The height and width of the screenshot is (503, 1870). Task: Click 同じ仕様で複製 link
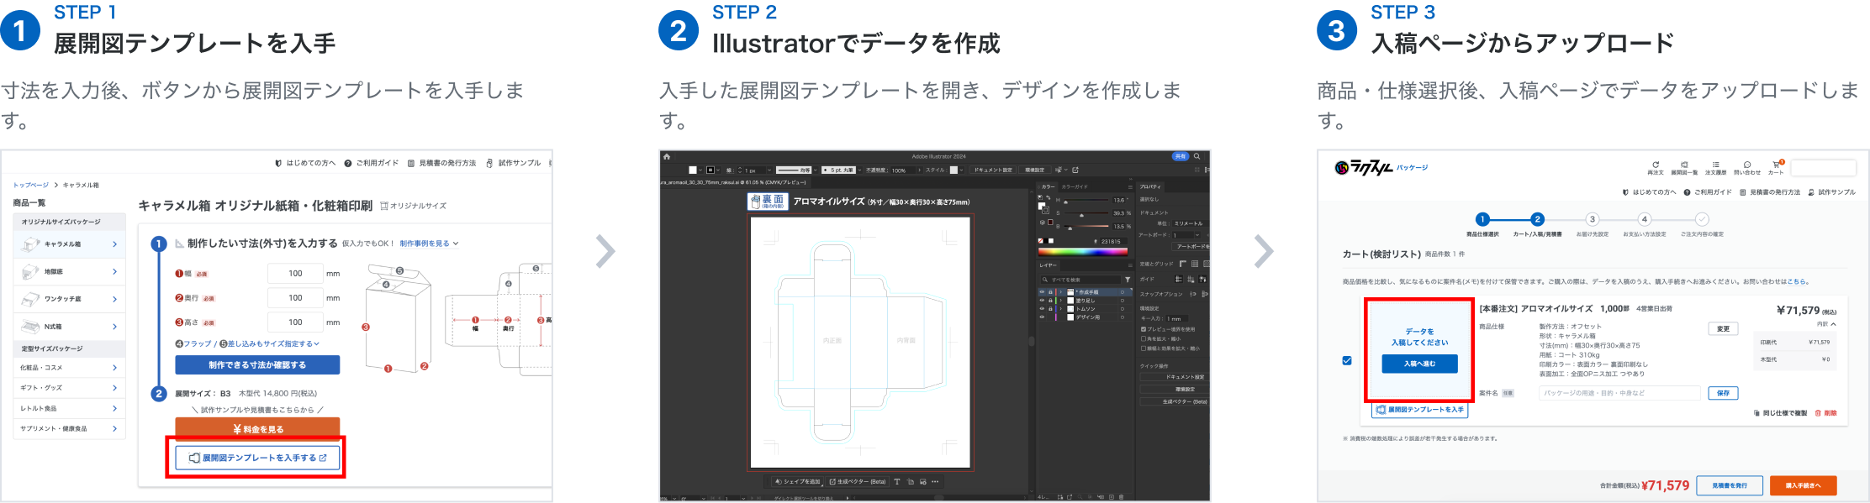[1780, 413]
